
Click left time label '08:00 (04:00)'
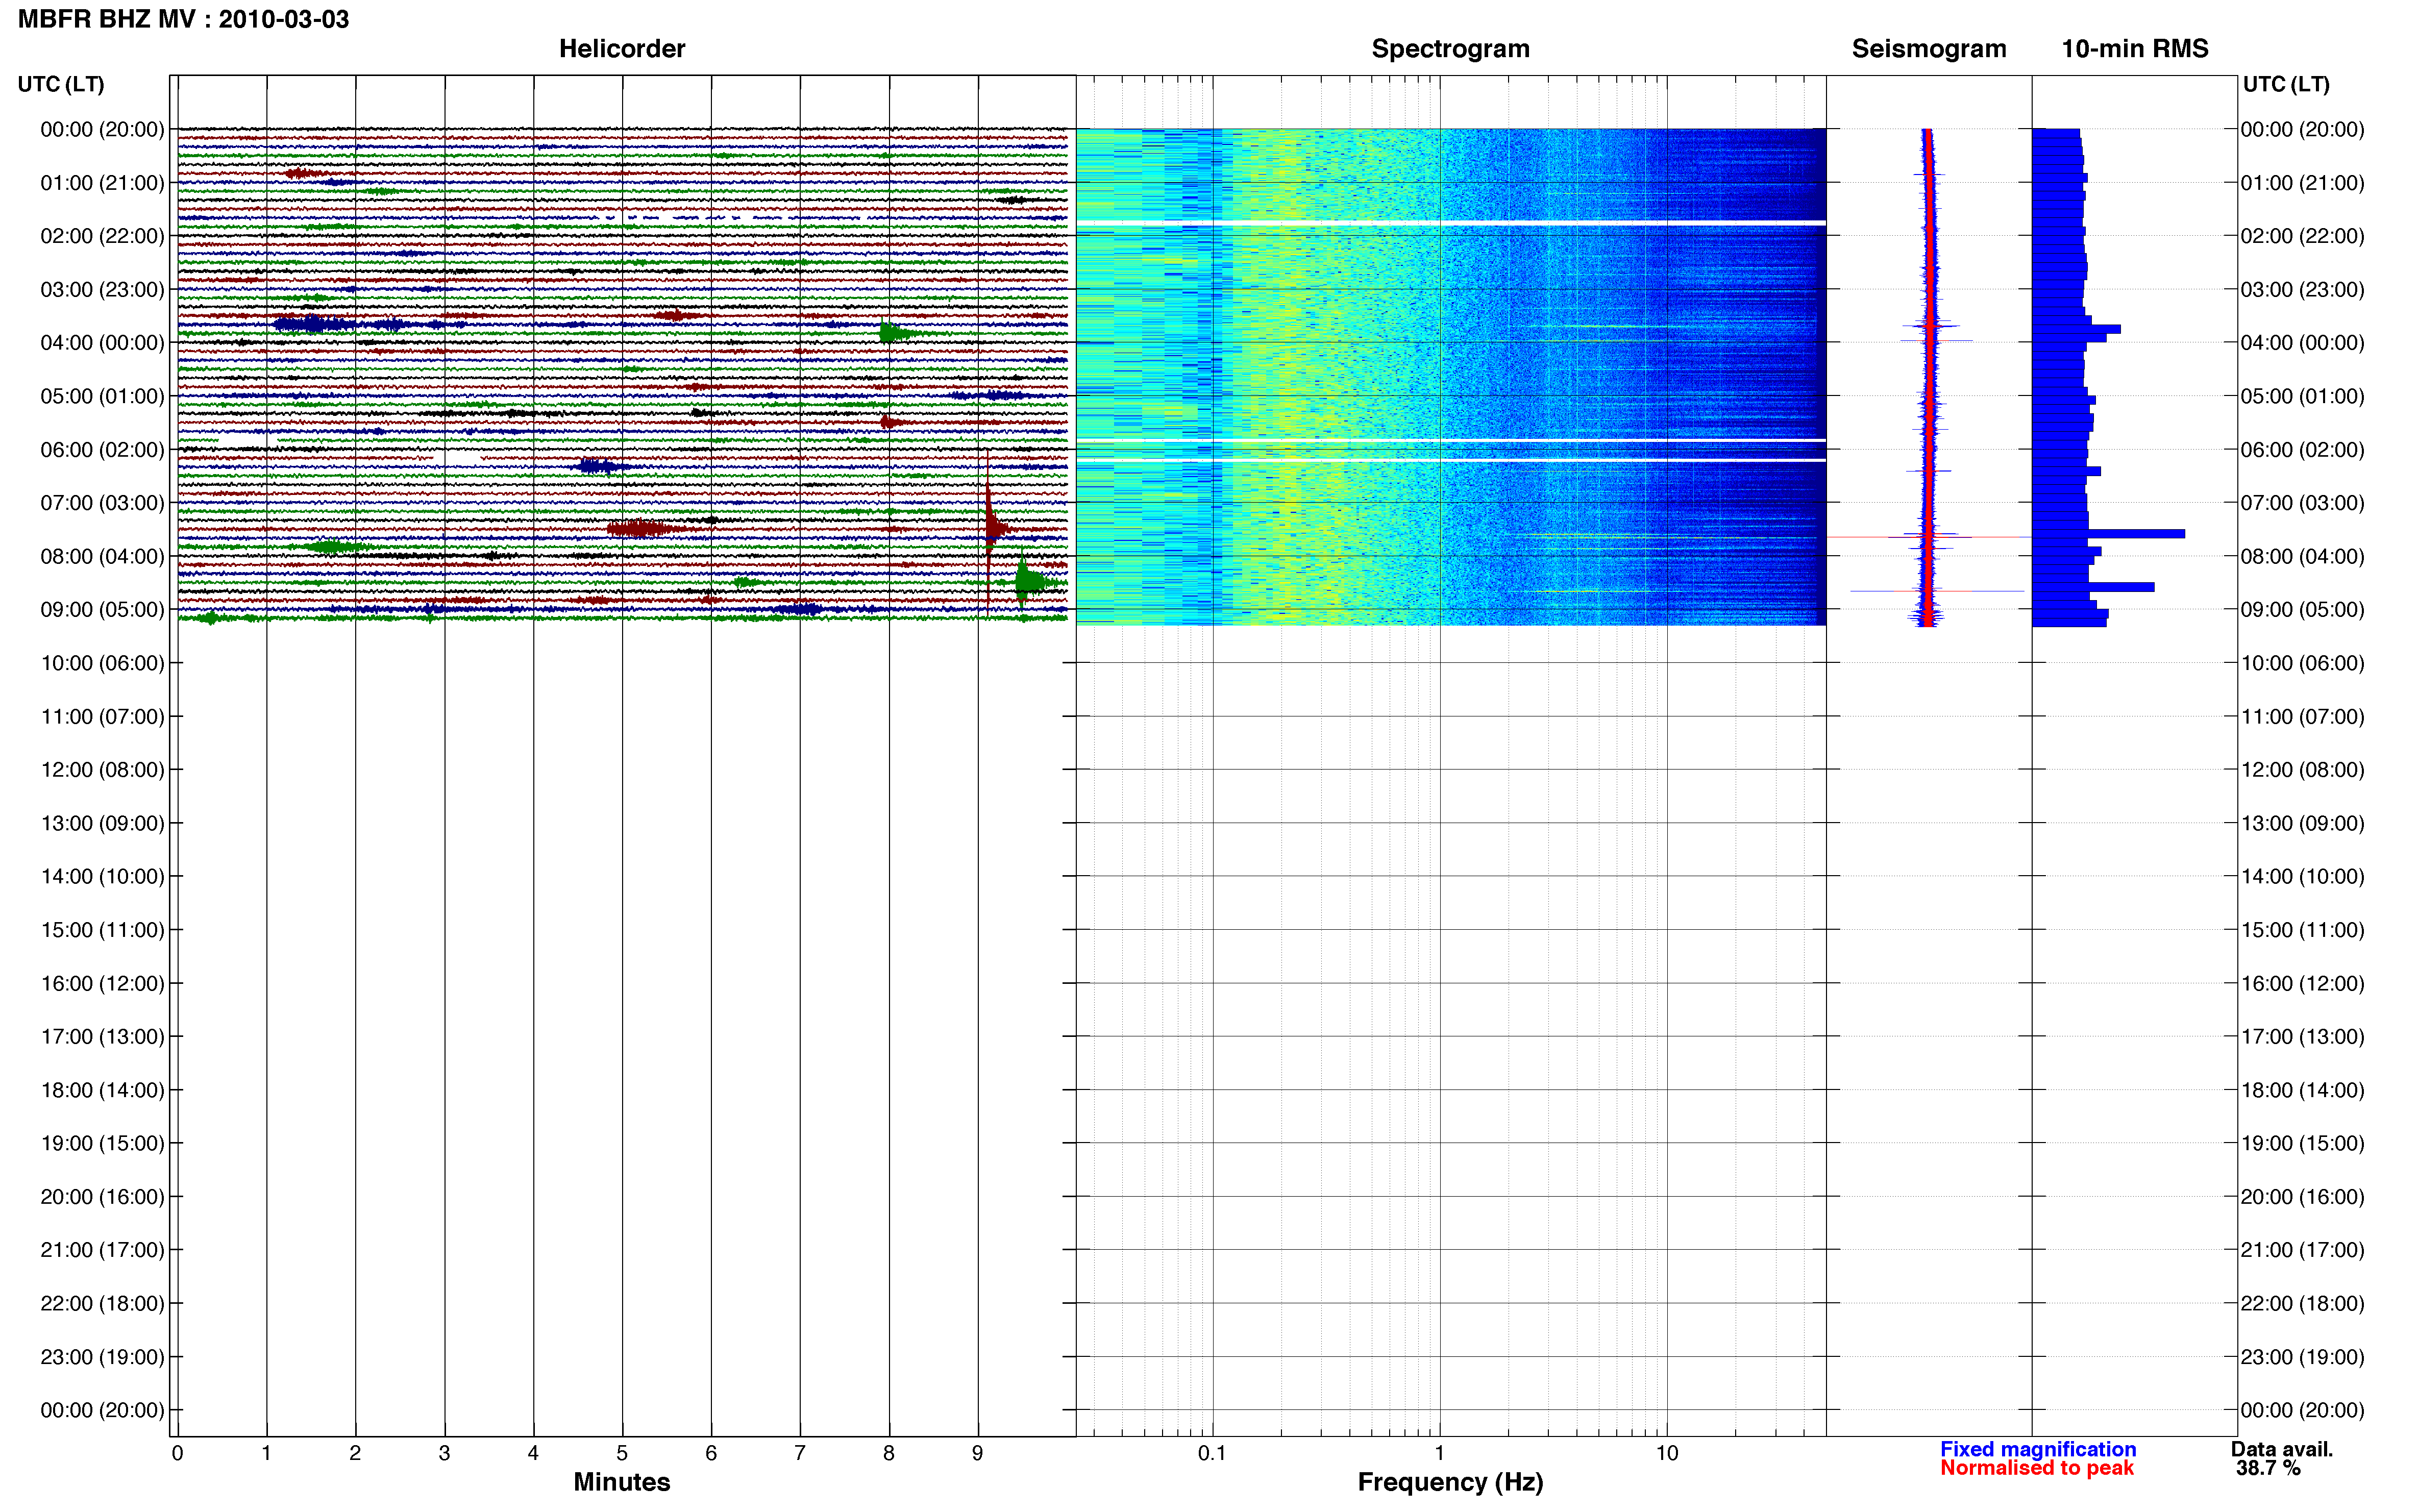(x=102, y=556)
